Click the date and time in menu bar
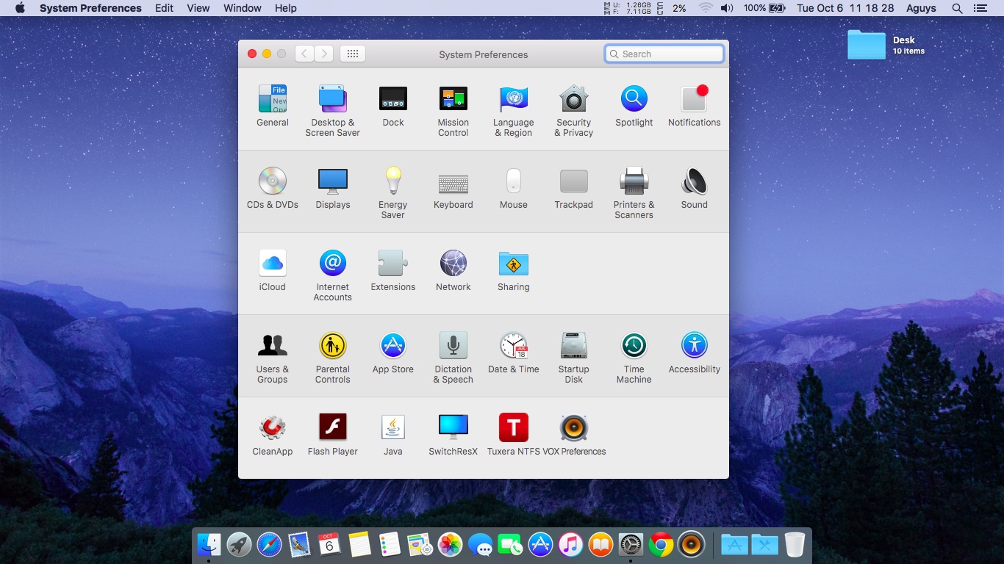Image resolution: width=1004 pixels, height=564 pixels. pos(845,8)
